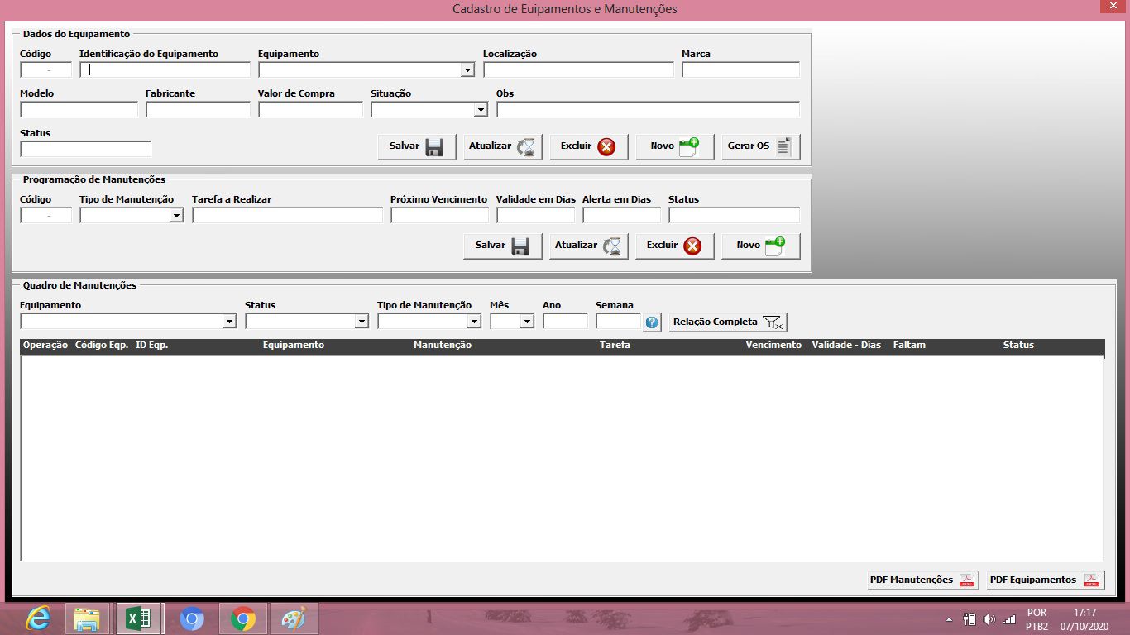Open Tipo de Manutenção dropdown in Programação

coord(176,216)
